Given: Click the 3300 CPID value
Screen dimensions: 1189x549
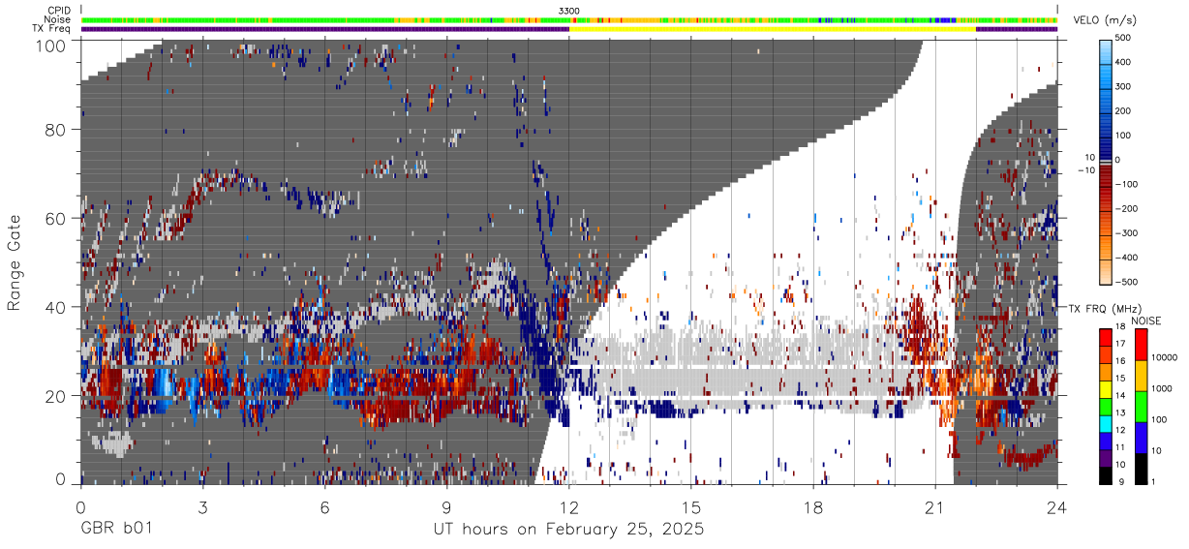Looking at the screenshot, I should pos(569,11).
